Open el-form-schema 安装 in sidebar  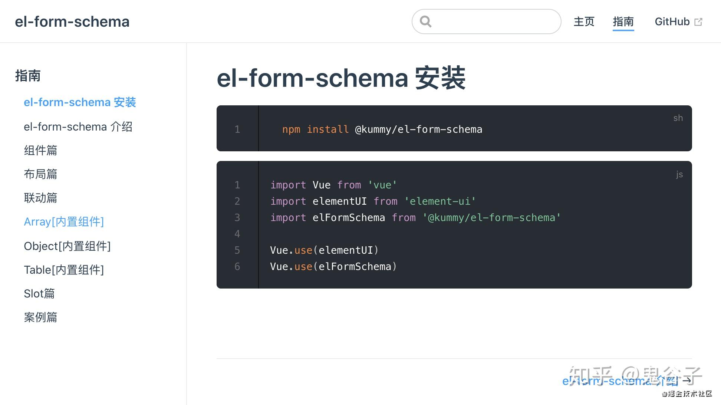click(80, 102)
